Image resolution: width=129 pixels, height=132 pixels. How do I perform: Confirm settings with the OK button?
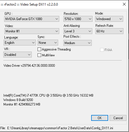point(100,118)
